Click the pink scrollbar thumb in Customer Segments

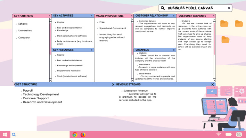click(x=214, y=39)
